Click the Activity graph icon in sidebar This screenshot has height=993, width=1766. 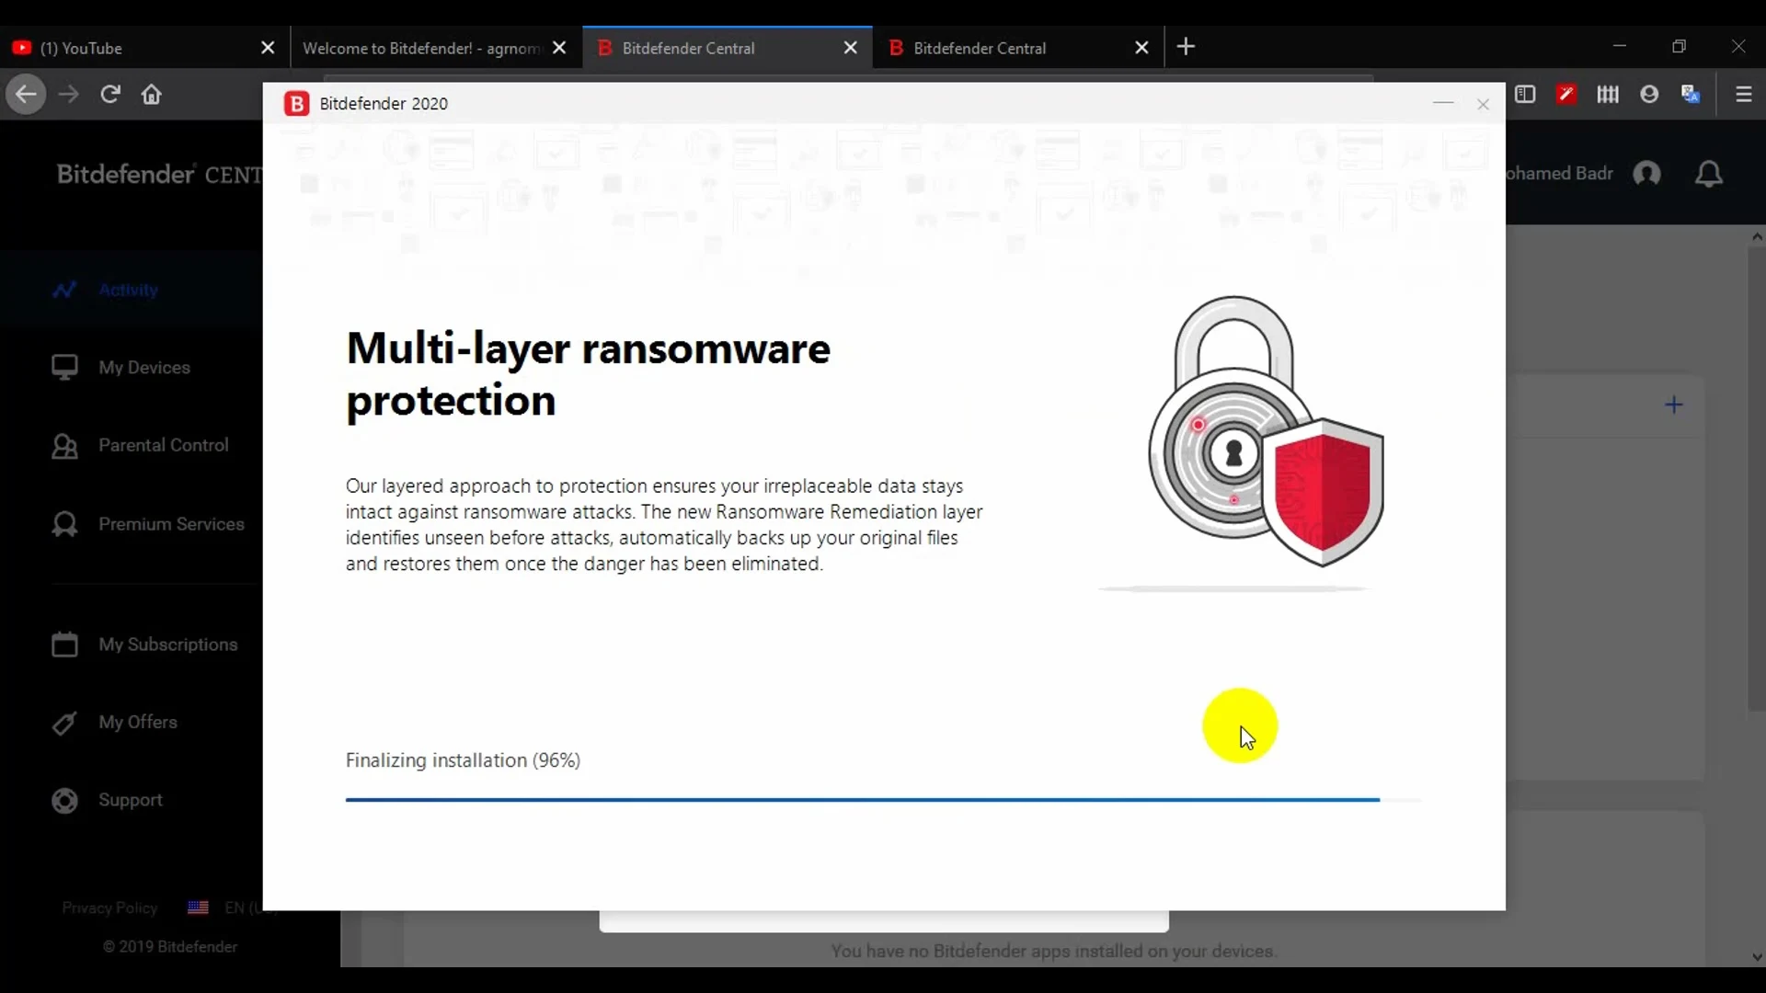coord(64,290)
